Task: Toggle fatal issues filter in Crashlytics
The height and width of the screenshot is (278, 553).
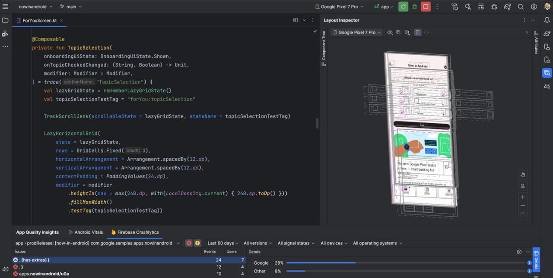Action: point(189,243)
